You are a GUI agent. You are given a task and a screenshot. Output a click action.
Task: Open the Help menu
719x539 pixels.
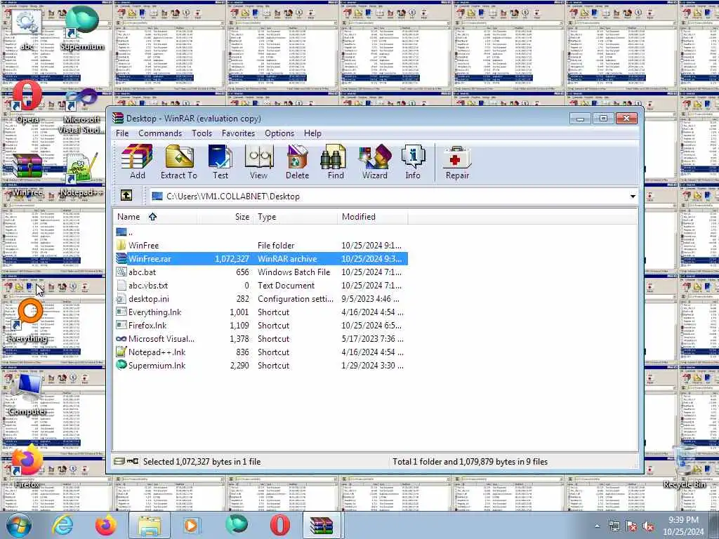312,133
